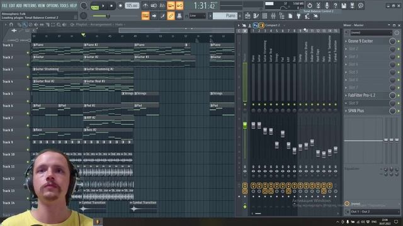Open the FILE menu

pos(4,6)
